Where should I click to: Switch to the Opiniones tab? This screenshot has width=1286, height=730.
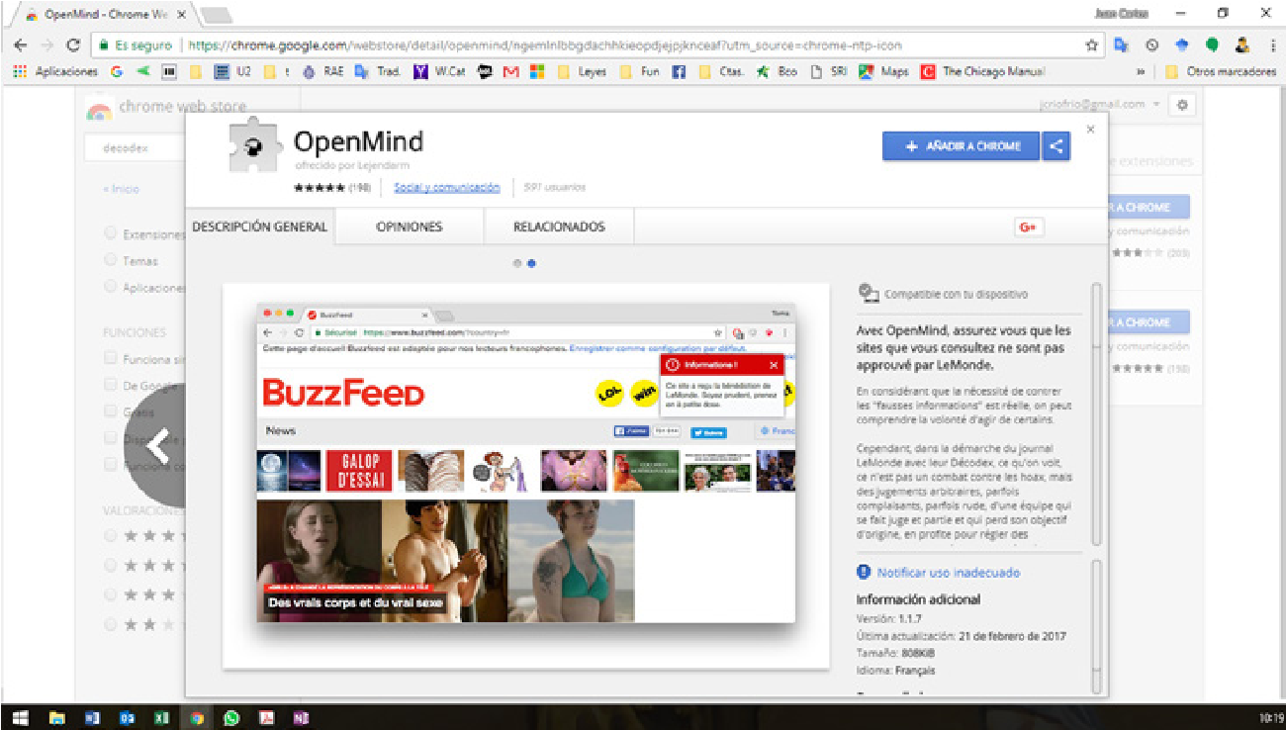(x=409, y=227)
